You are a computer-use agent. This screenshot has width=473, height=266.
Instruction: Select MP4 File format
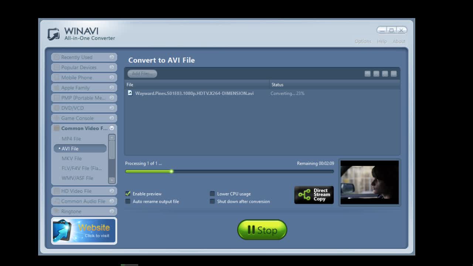(x=71, y=139)
